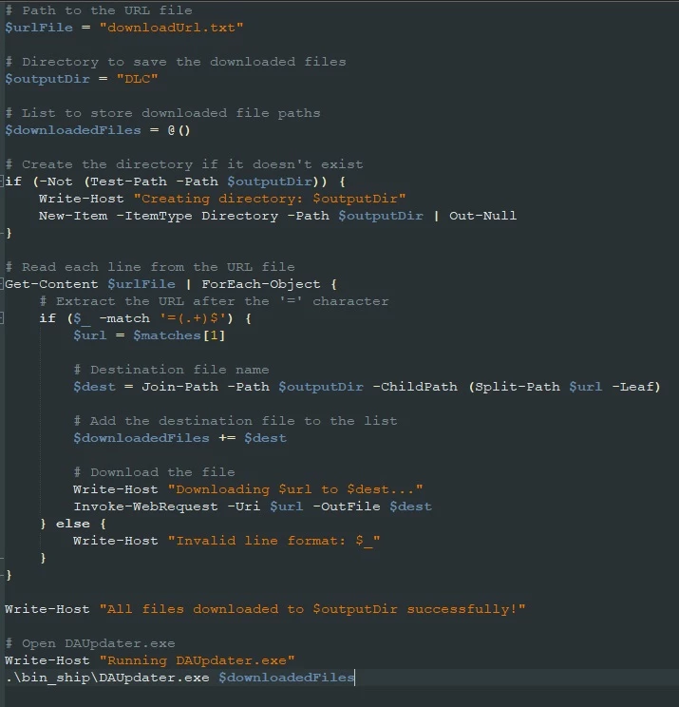
Task: Click '$downloadedFiles' on the last line
Action: click(287, 678)
